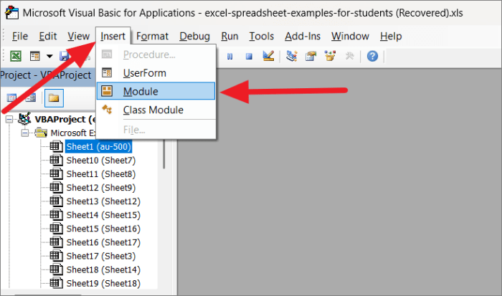This screenshot has height=296, width=502.
Task: Open the Window menu
Action: tap(350, 36)
